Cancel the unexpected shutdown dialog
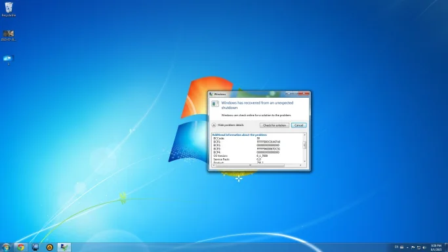This screenshot has height=252, width=448. click(299, 125)
